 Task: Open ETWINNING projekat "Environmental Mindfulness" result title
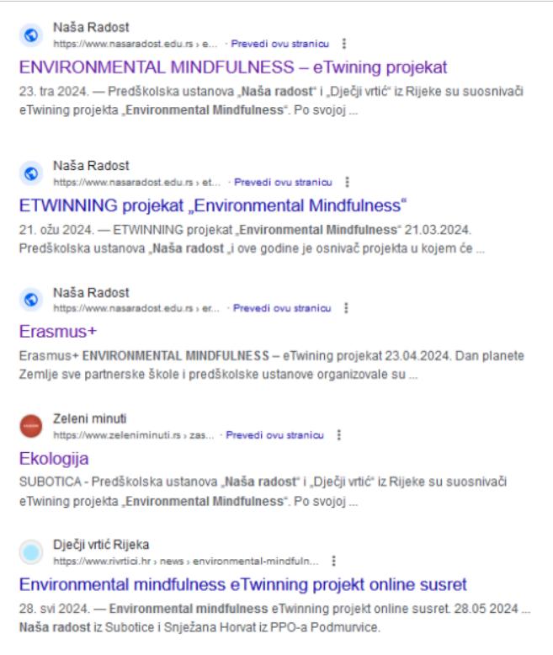pos(213,205)
